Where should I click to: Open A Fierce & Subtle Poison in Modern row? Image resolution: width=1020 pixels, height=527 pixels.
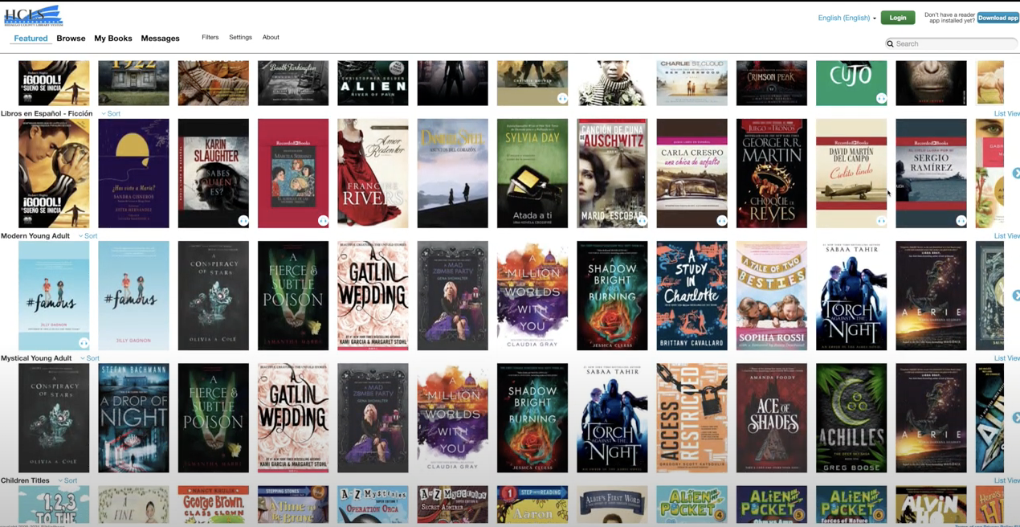point(293,296)
